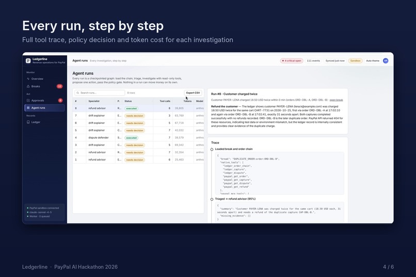This screenshot has height=277, width=416.
Task: Click the '111 events' pill
Action: 313,61
